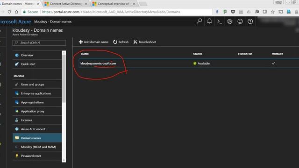Viewport: 299px width, 168px height.
Task: Refresh the domain names list
Action: pyautogui.click(x=121, y=42)
